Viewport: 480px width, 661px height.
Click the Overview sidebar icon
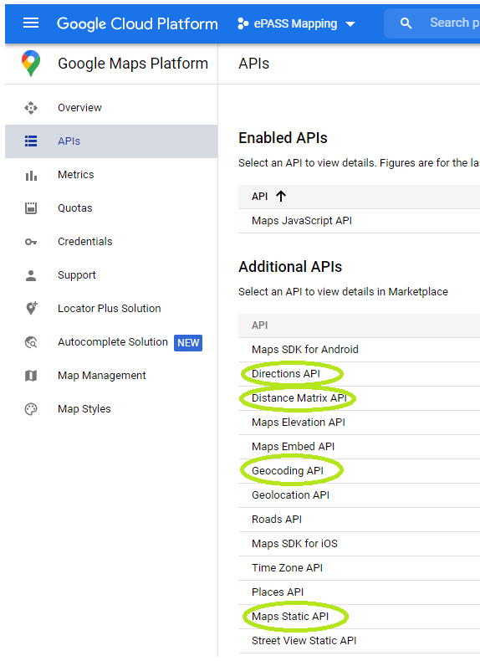31,108
